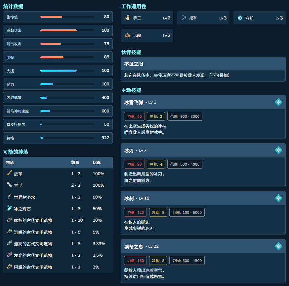The height and width of the screenshot is (286, 289).
Task: Open the 腐朽的古代文明遗物 link
Action: point(33,220)
